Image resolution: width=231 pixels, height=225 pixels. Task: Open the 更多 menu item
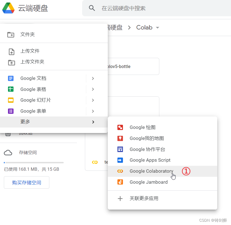(x=54, y=122)
